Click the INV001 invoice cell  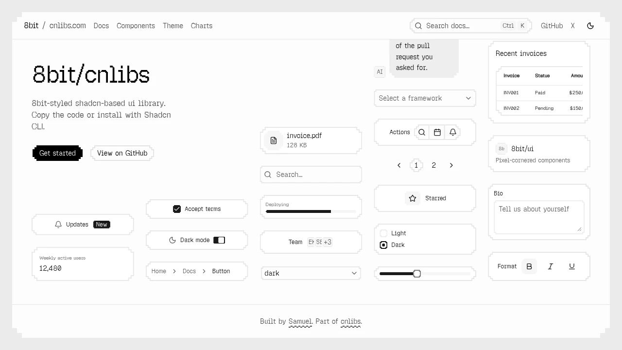(511, 93)
